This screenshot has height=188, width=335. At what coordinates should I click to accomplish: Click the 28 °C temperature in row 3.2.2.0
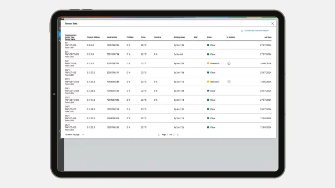(143, 45)
